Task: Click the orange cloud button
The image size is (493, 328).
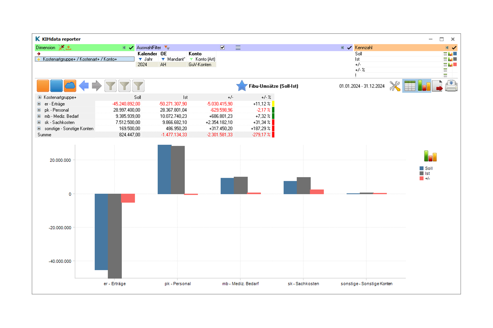Action: tap(70, 86)
